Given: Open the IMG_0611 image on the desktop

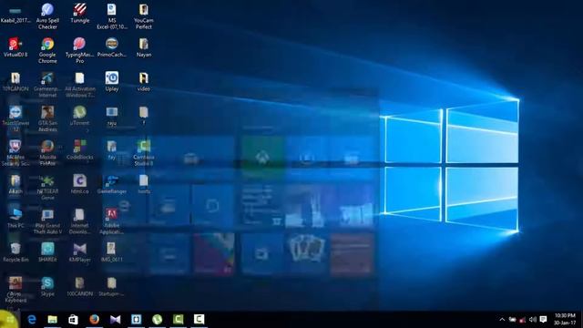Looking at the screenshot, I should click(x=112, y=252).
